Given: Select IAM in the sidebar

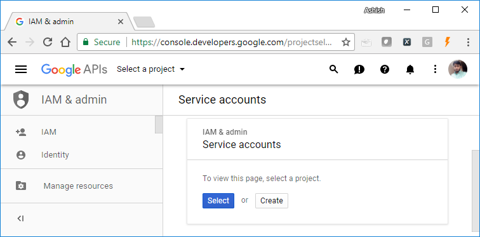Looking at the screenshot, I should 49,132.
